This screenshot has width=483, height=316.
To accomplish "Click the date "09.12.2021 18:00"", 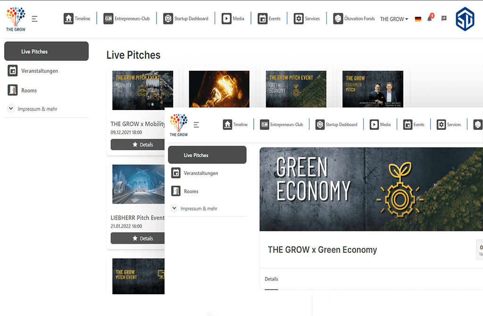I will pos(126,132).
